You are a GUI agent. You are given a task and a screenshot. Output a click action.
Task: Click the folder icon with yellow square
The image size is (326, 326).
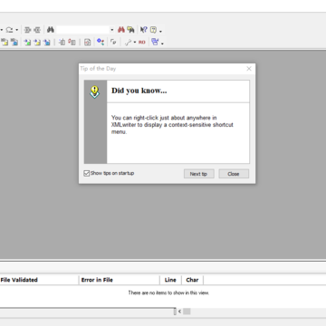click(37, 42)
